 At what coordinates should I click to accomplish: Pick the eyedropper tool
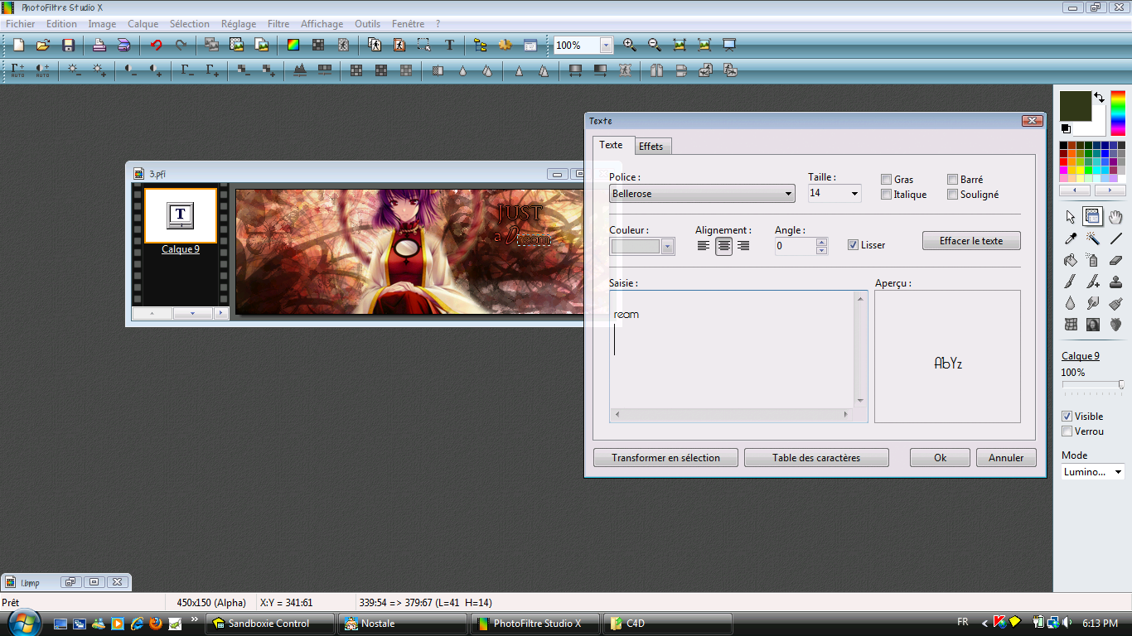(1070, 238)
